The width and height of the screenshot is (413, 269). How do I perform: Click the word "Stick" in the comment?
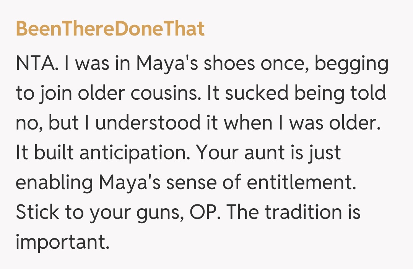(37, 212)
